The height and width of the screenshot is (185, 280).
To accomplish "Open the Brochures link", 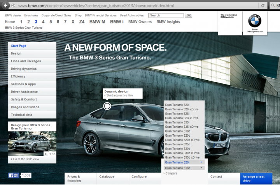I will 31,16.
